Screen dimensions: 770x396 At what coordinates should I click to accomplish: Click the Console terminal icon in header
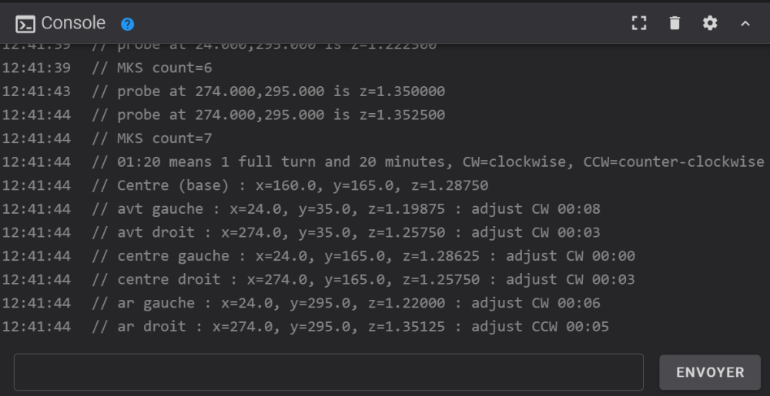tap(25, 24)
